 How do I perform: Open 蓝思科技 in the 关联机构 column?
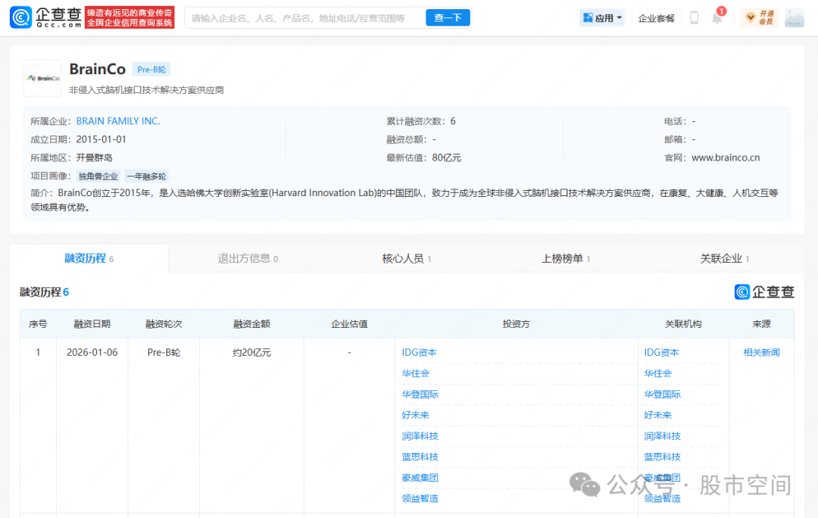coord(663,457)
